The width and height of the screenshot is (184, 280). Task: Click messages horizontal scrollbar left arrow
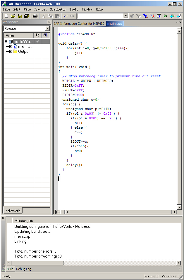[x=9, y=263]
